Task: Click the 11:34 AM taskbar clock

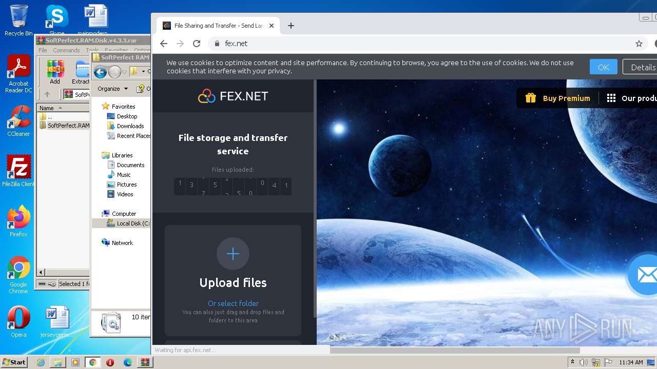Action: [631, 362]
